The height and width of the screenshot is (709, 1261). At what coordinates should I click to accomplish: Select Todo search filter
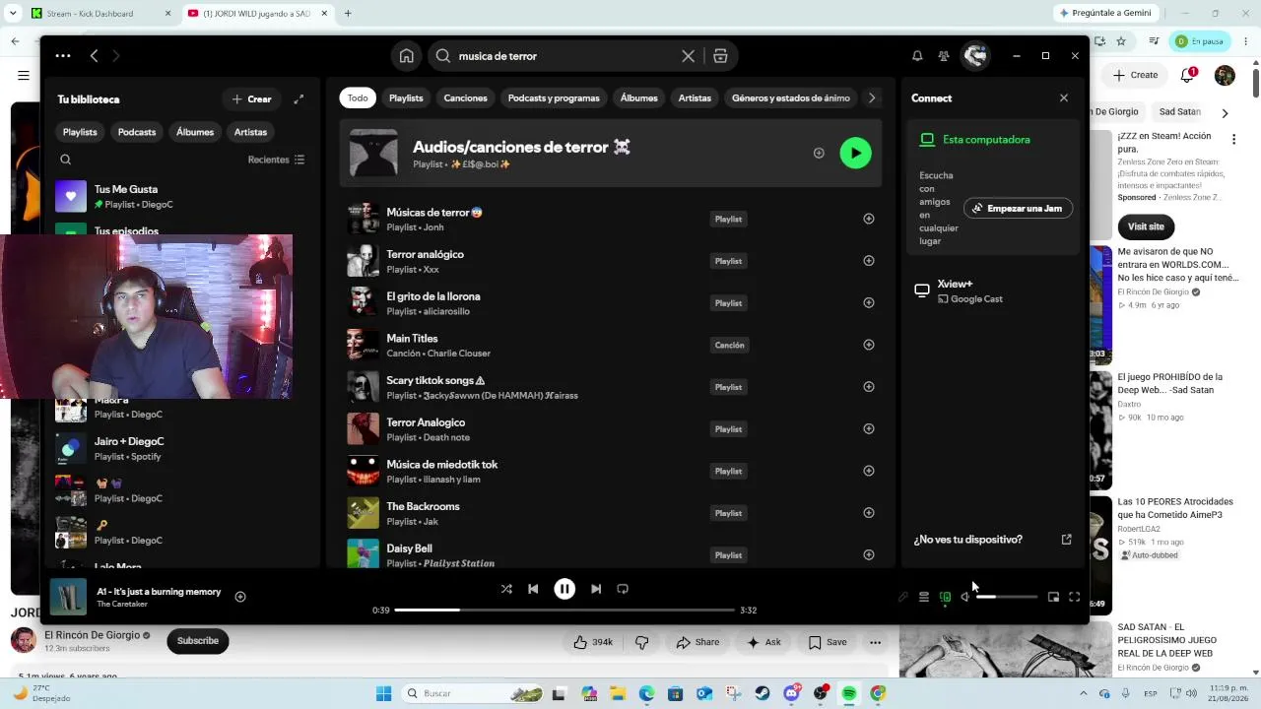pos(358,98)
